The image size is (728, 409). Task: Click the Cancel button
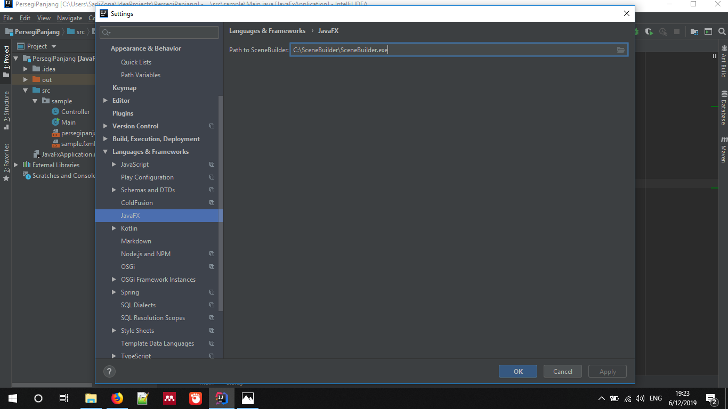pos(563,372)
